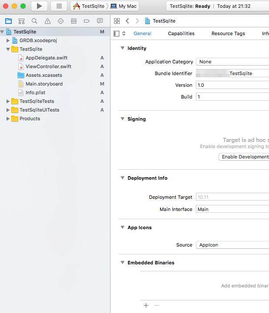
Task: Click the Version field
Action: [232, 85]
